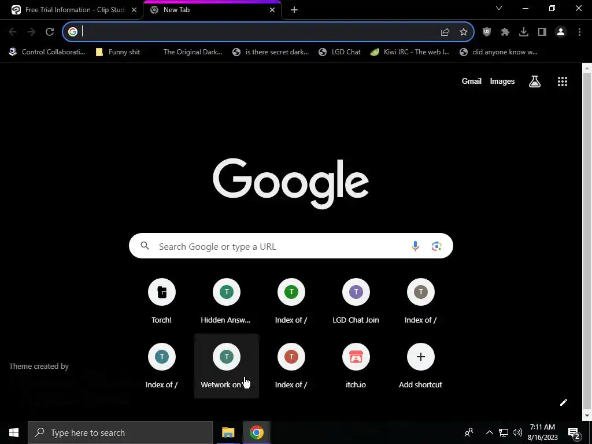Screen dimensions: 592x444
Task: Open the Search Labs flask icon
Action: (535, 82)
